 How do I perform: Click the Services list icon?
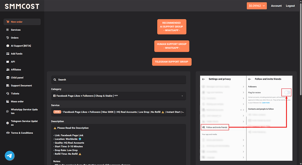pyautogui.click(x=7, y=30)
